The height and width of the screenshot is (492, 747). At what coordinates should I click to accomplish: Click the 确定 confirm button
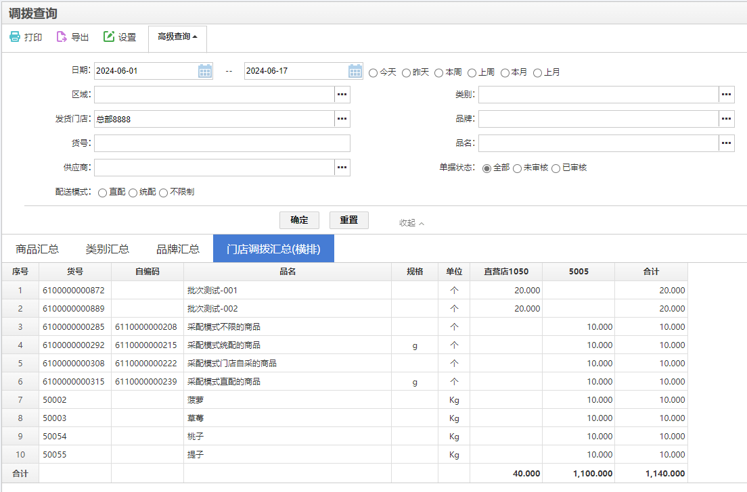coord(299,220)
